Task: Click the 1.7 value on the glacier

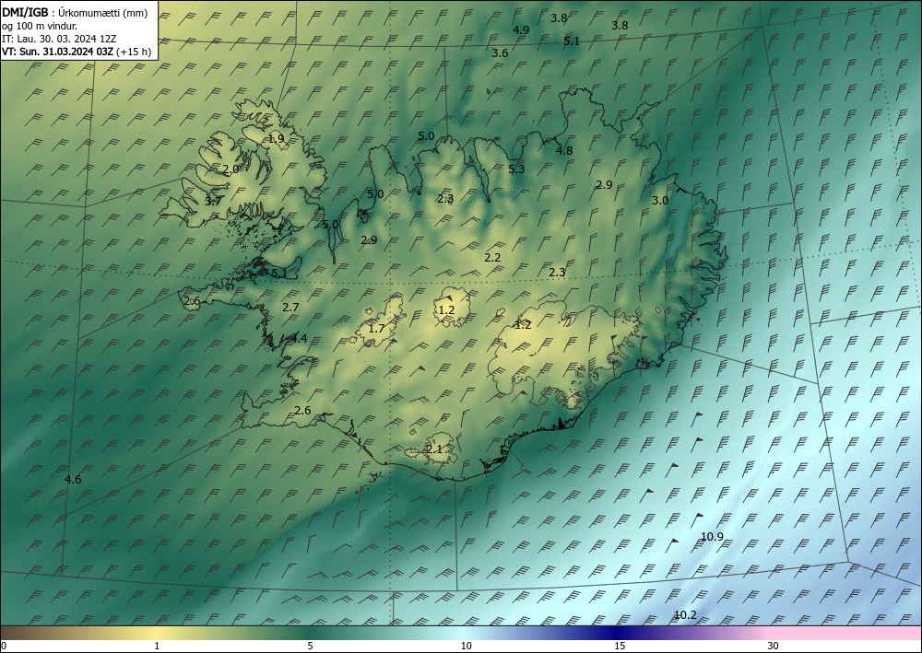Action: coord(376,328)
